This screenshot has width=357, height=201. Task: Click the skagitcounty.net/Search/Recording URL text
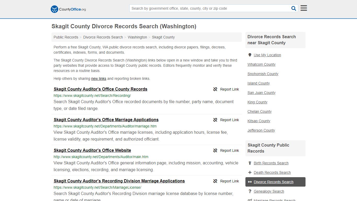pyautogui.click(x=92, y=96)
